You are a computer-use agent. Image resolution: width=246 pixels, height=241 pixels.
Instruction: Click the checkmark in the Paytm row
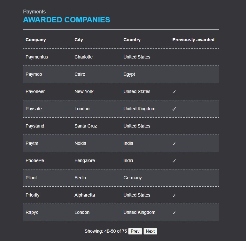point(174,144)
